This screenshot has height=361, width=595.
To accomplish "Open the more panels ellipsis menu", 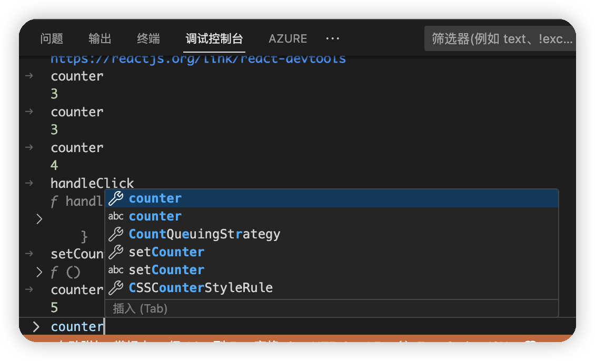I will tap(332, 38).
